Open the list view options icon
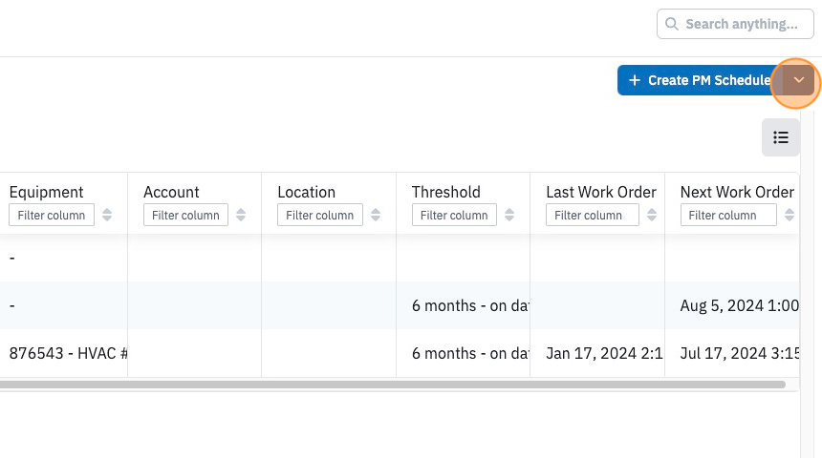Screen dimensions: 822x458 coord(781,137)
